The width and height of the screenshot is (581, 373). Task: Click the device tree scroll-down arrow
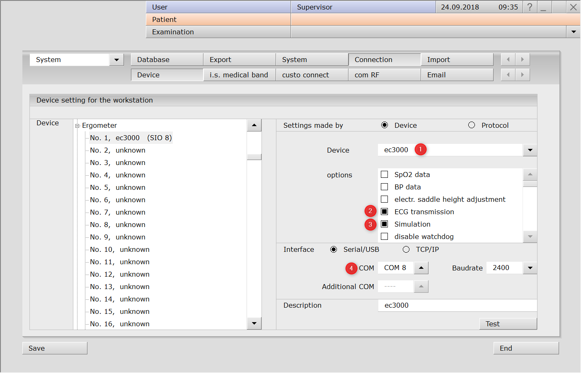click(x=254, y=323)
